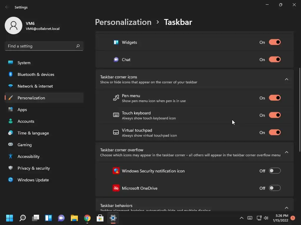Click 'Always show touch keyboard icon' text
Viewport: 301px width, 225px height.
click(149, 118)
